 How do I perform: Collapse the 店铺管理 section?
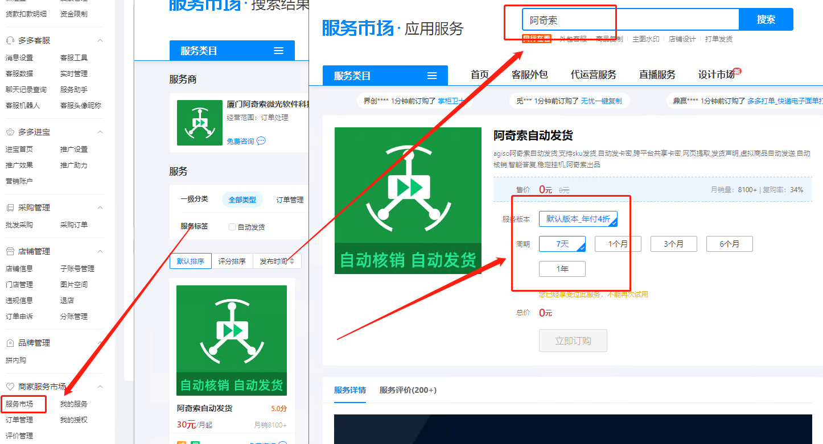click(x=100, y=251)
